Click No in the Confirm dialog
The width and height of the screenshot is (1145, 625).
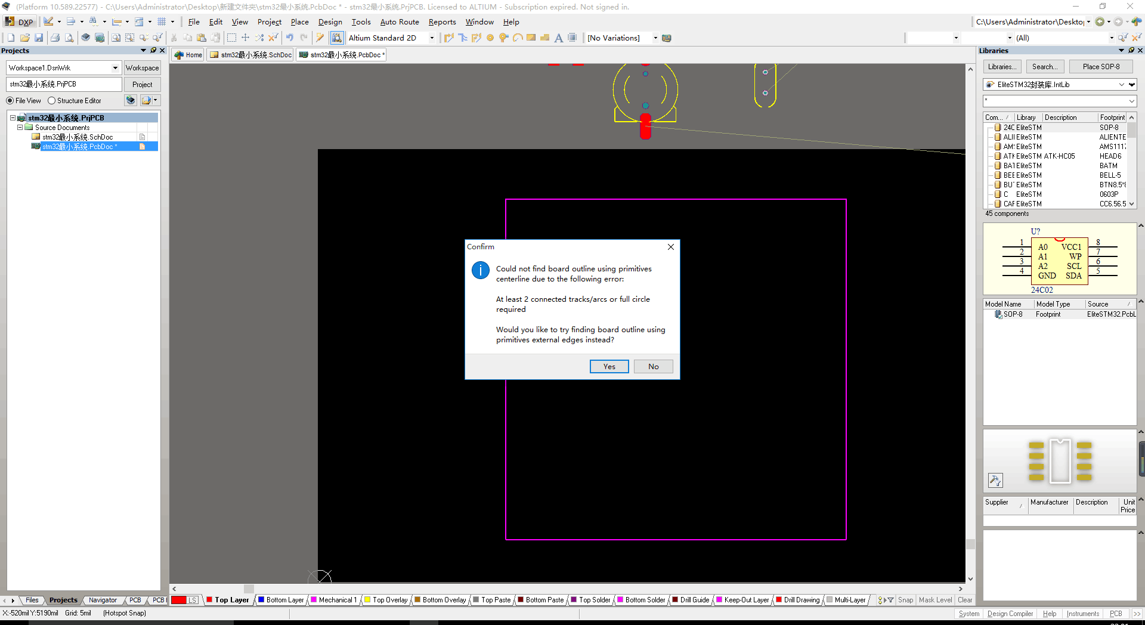(653, 366)
